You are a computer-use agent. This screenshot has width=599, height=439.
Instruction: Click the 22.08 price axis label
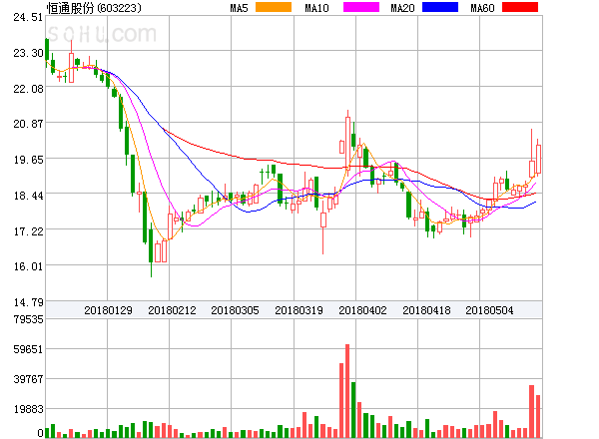click(28, 89)
